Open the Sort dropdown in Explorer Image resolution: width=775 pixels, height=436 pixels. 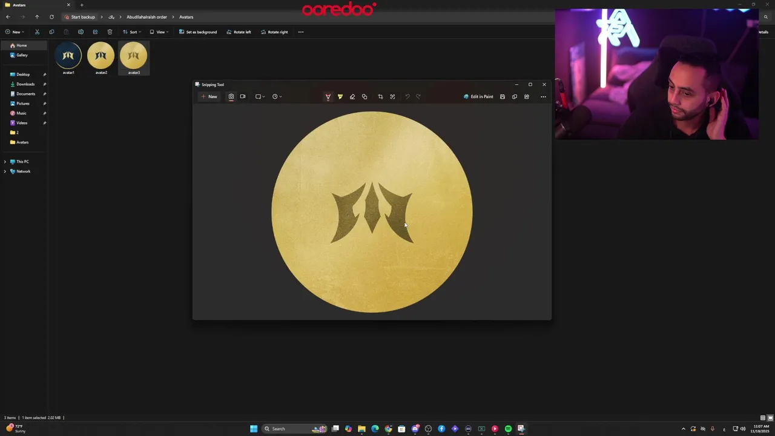[x=131, y=32]
